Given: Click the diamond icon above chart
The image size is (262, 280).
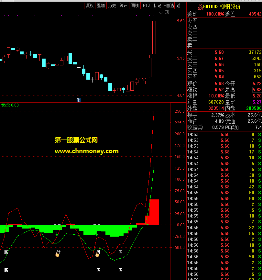Looking at the screenshot, I should [161, 12].
